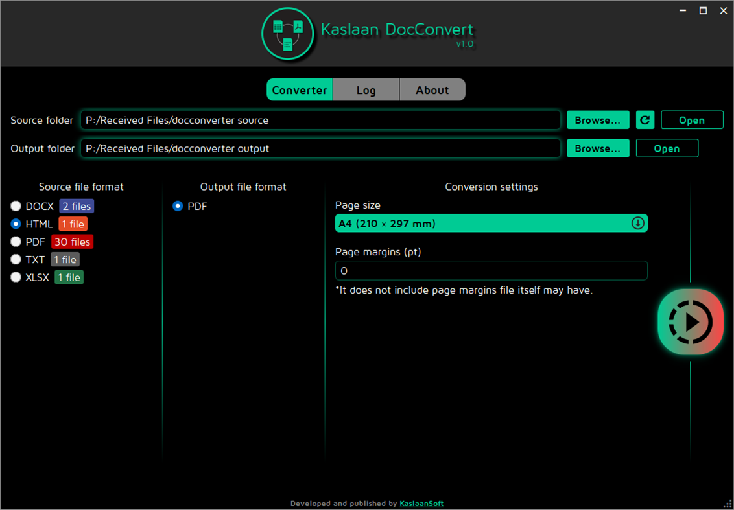Refresh the source folder file list

coord(645,120)
